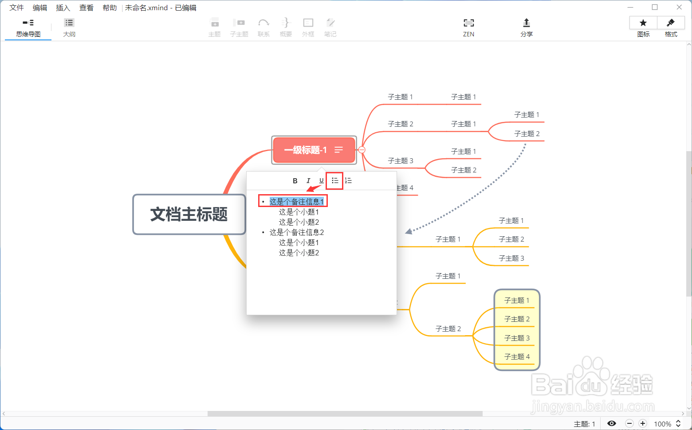Open the 分享 share option
Viewport: 692px width, 430px height.
pyautogui.click(x=526, y=28)
